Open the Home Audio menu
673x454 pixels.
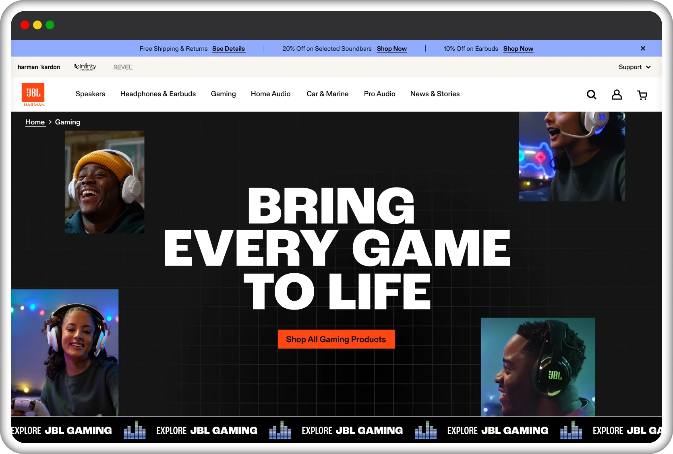[x=271, y=94]
